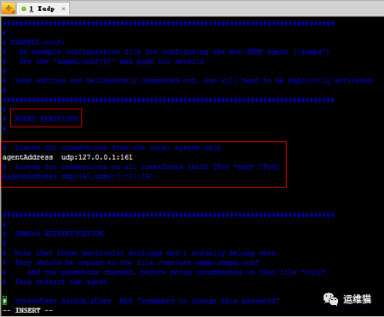Click the '-- INSERT --' mode indicator
Image resolution: width=384 pixels, height=317 pixels.
click(27, 310)
